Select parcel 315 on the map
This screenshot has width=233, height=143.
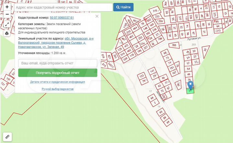155,11
